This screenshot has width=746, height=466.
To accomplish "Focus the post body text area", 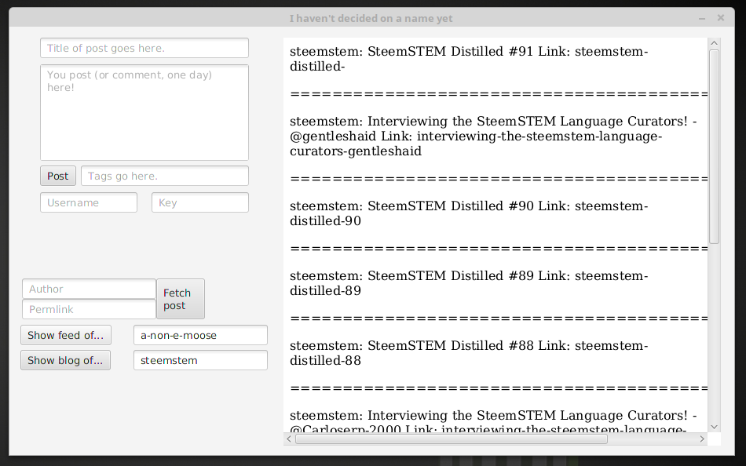I will click(144, 113).
